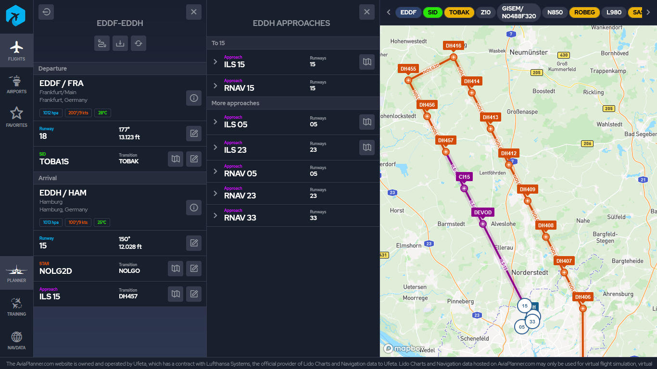Image resolution: width=657 pixels, height=369 pixels.
Task: Open the Favorites star in sidebar
Action: click(16, 117)
